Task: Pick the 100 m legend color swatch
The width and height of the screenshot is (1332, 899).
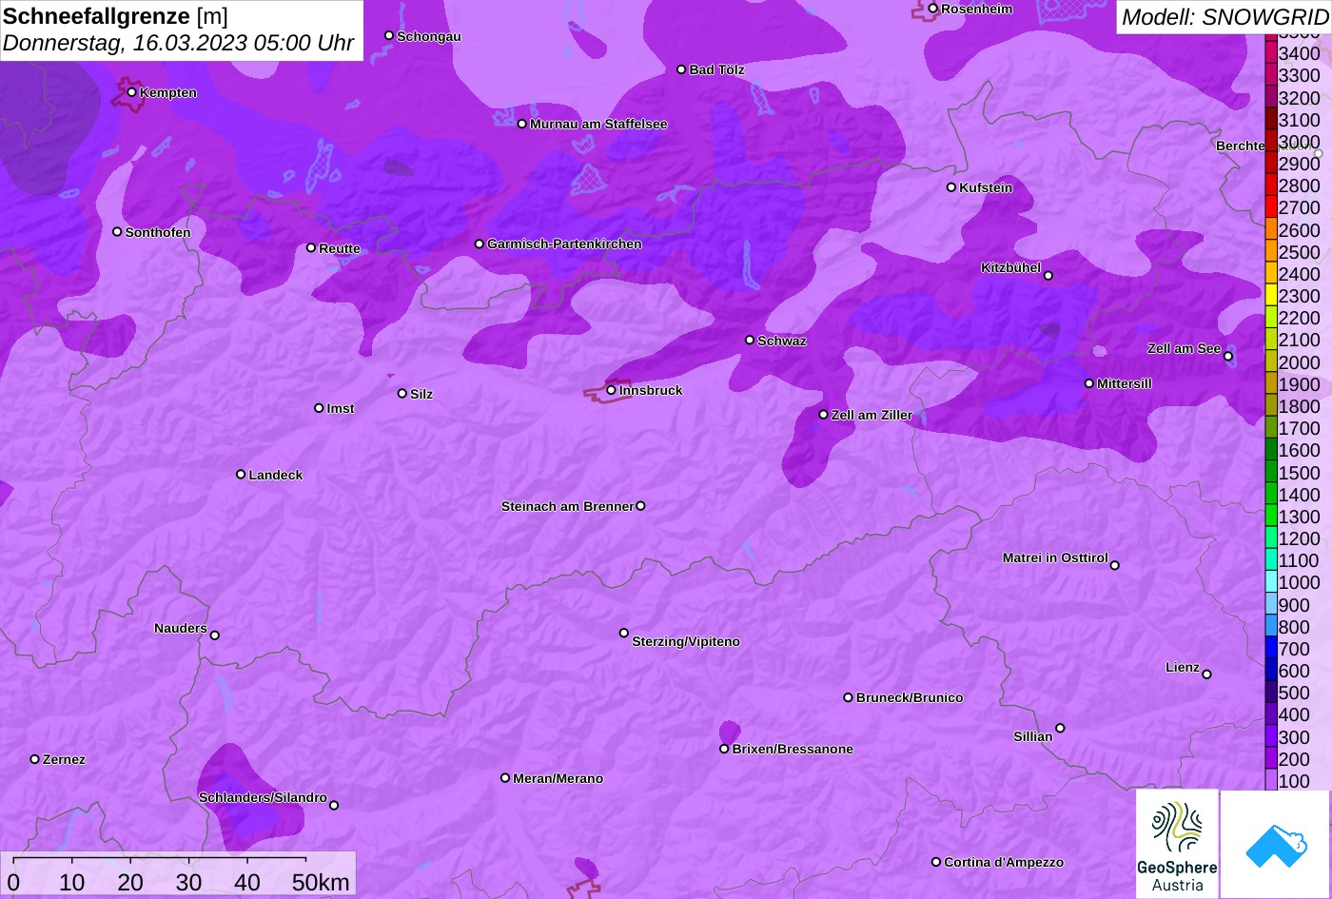Action: tap(1271, 781)
